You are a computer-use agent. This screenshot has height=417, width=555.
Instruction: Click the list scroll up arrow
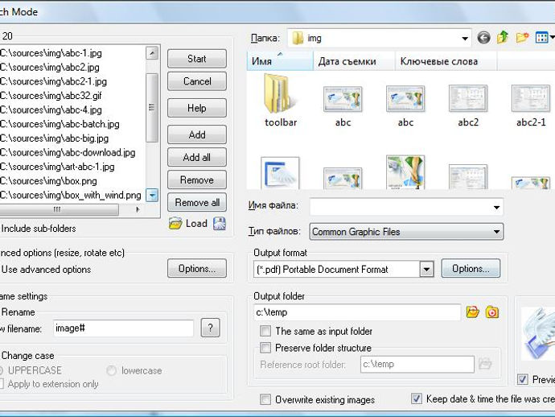coord(152,53)
